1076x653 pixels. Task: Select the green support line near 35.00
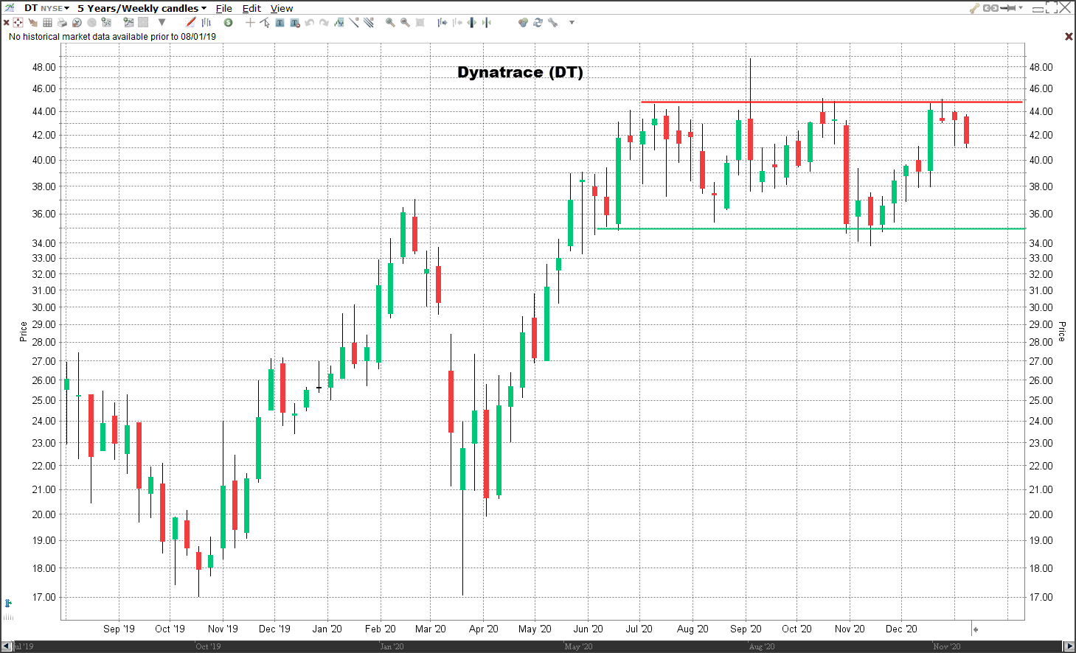tap(811, 228)
